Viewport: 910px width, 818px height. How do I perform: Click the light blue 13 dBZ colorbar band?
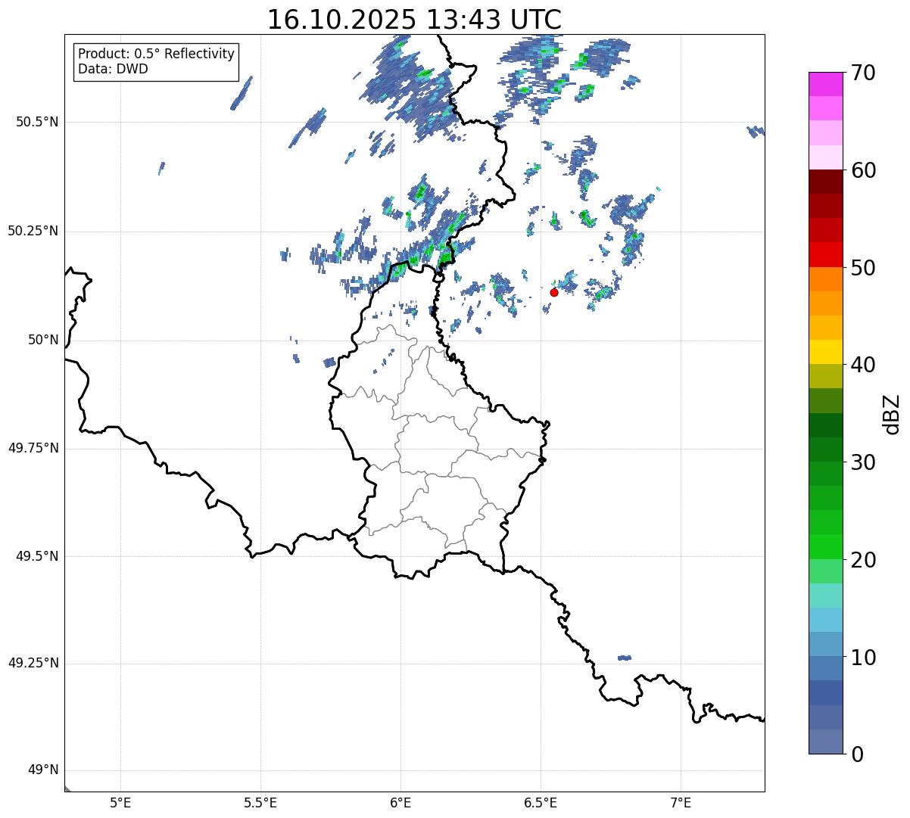pos(825,620)
